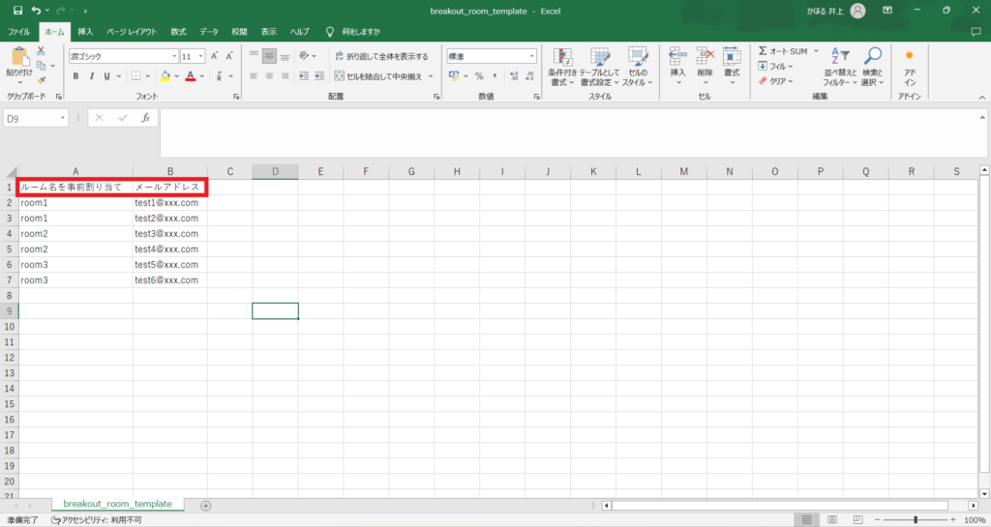Click the Save icon in title bar

(x=17, y=10)
